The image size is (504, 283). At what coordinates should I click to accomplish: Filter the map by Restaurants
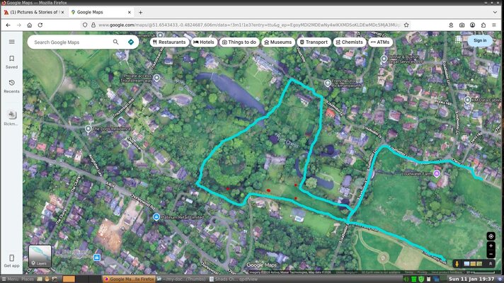coord(169,42)
